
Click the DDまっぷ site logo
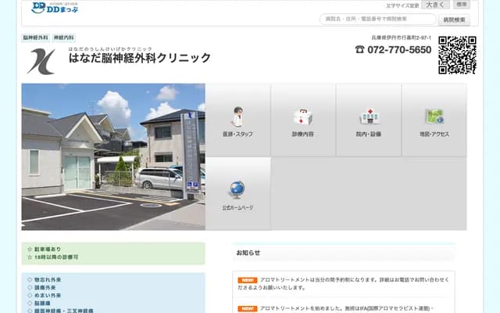pos(55,8)
